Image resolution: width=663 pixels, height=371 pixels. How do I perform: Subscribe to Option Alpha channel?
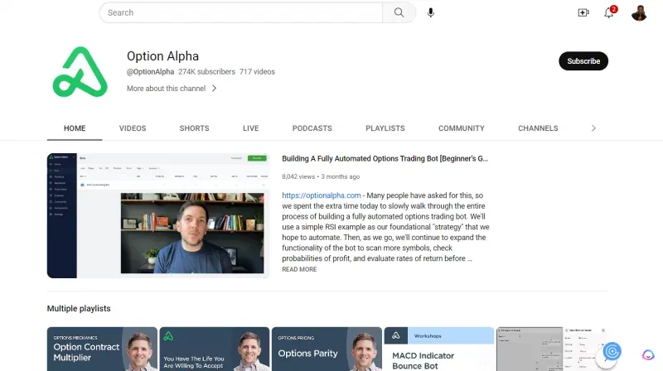click(583, 61)
